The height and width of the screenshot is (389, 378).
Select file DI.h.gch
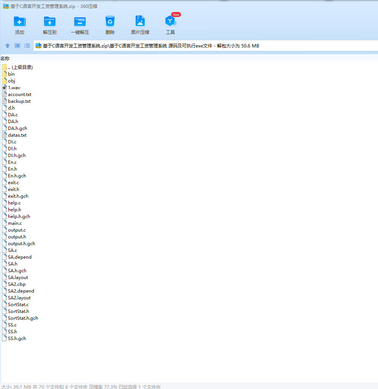14,155
